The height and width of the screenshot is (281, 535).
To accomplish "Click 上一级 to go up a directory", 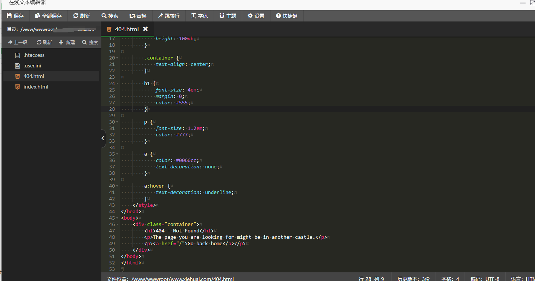I will tap(18, 42).
